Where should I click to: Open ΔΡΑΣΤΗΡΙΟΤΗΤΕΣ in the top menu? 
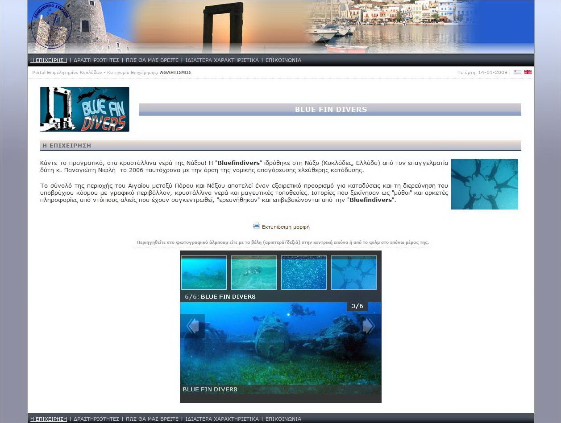(96, 60)
